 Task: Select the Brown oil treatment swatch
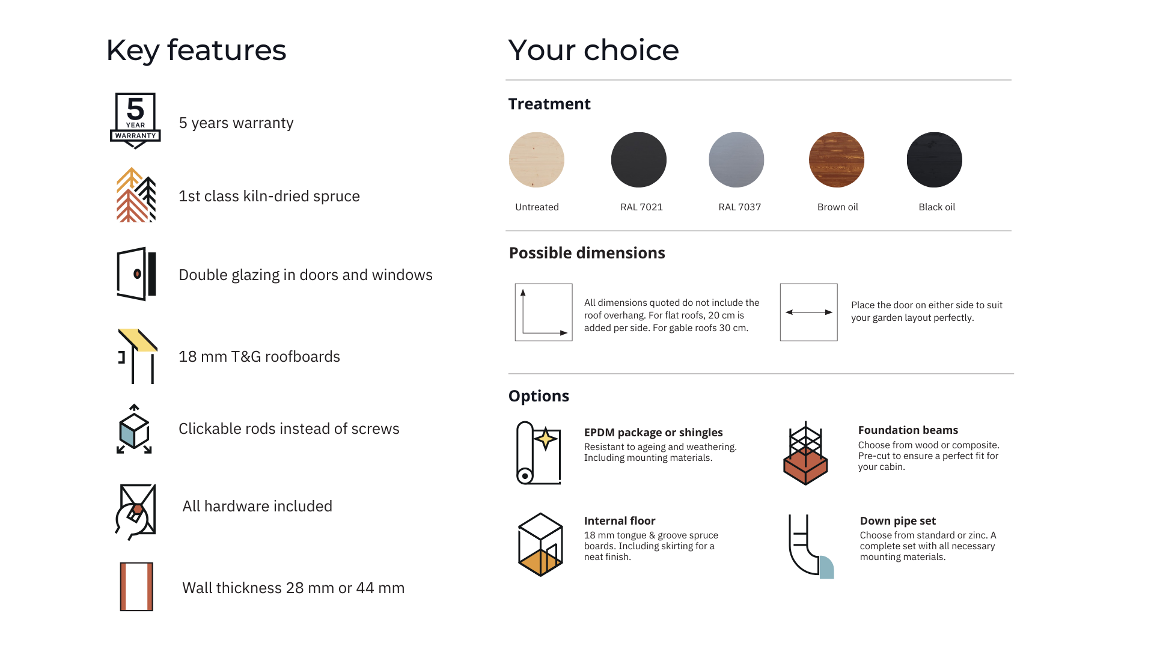837,160
